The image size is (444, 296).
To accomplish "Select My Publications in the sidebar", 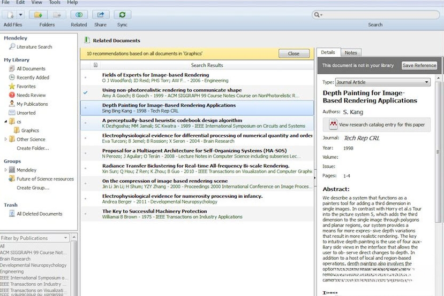I will [x=32, y=104].
